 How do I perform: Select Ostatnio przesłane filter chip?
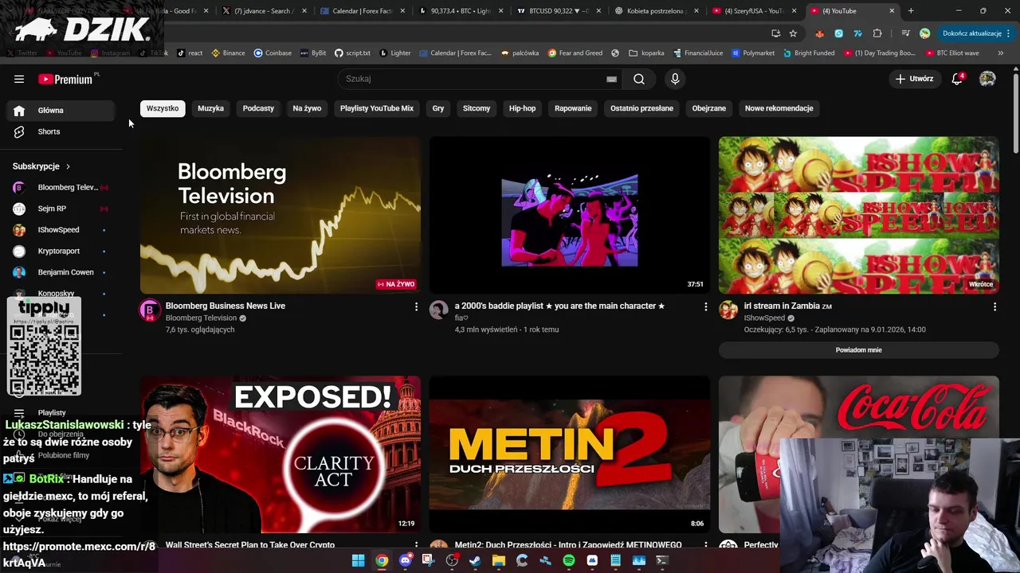click(x=641, y=108)
